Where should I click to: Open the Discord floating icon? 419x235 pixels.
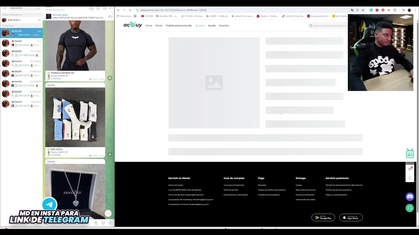coord(410,197)
